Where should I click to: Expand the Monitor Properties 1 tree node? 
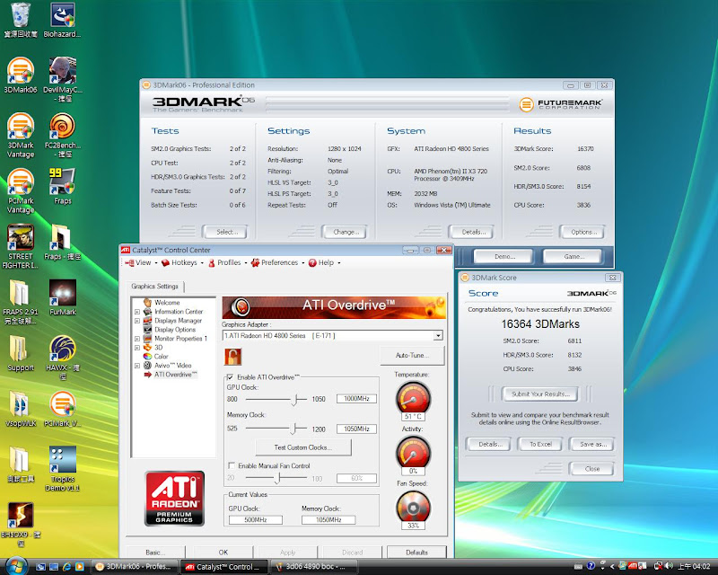(137, 339)
